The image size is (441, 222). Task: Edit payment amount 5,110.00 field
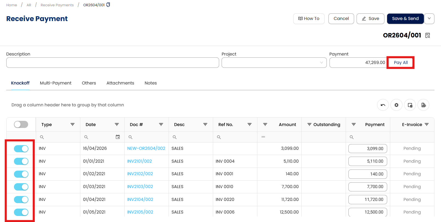(x=368, y=161)
